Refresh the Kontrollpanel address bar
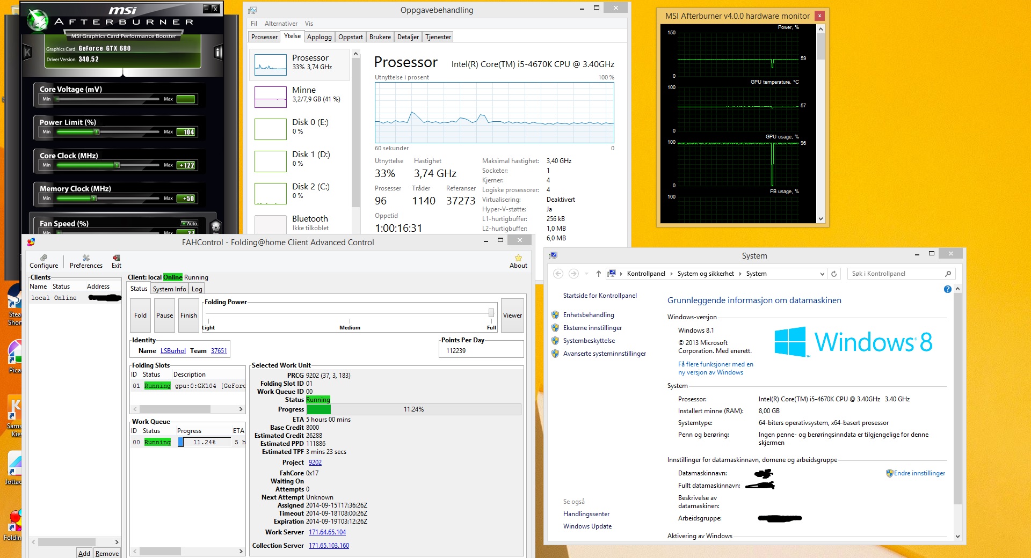The image size is (1031, 558). click(834, 274)
